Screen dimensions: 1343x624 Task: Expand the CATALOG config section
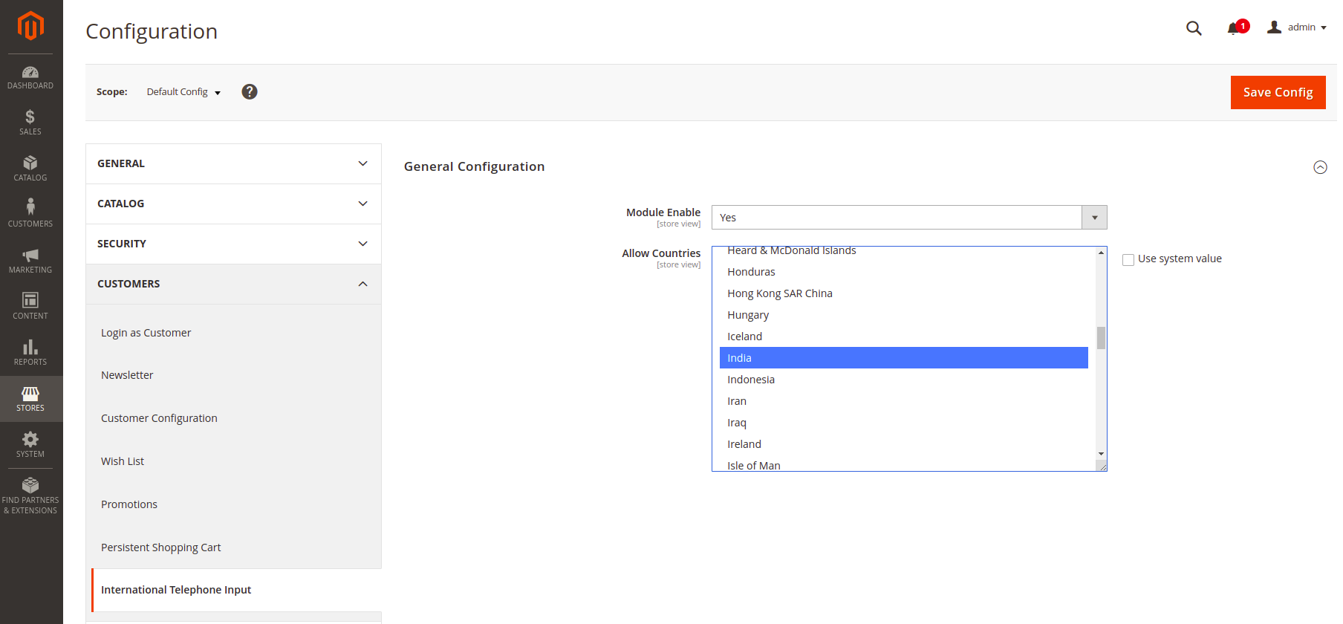coord(233,204)
